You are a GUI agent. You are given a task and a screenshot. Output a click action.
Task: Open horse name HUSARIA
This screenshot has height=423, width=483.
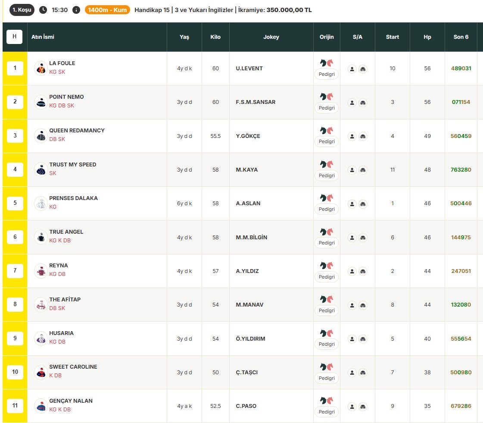pos(62,333)
